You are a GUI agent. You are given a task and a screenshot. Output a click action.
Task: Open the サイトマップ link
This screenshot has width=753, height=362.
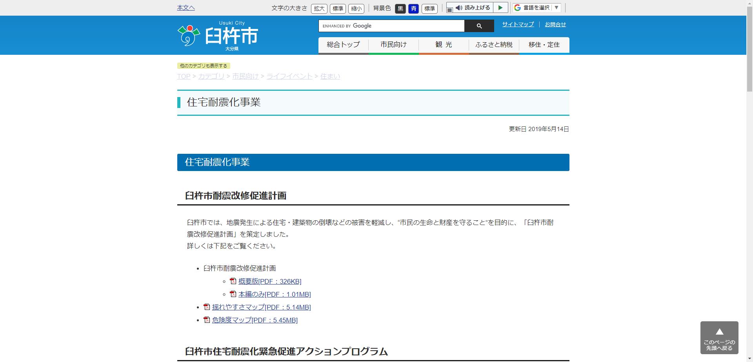517,24
